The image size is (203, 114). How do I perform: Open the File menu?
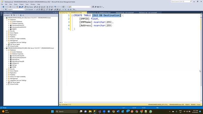coord(2,4)
